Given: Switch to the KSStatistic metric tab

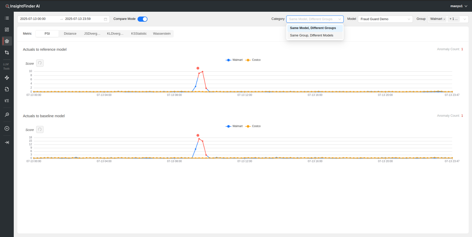Looking at the screenshot, I should click(x=139, y=34).
